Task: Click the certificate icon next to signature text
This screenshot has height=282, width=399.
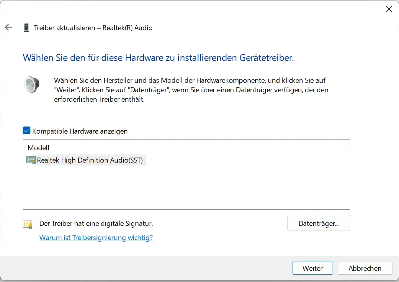Action: point(28,224)
